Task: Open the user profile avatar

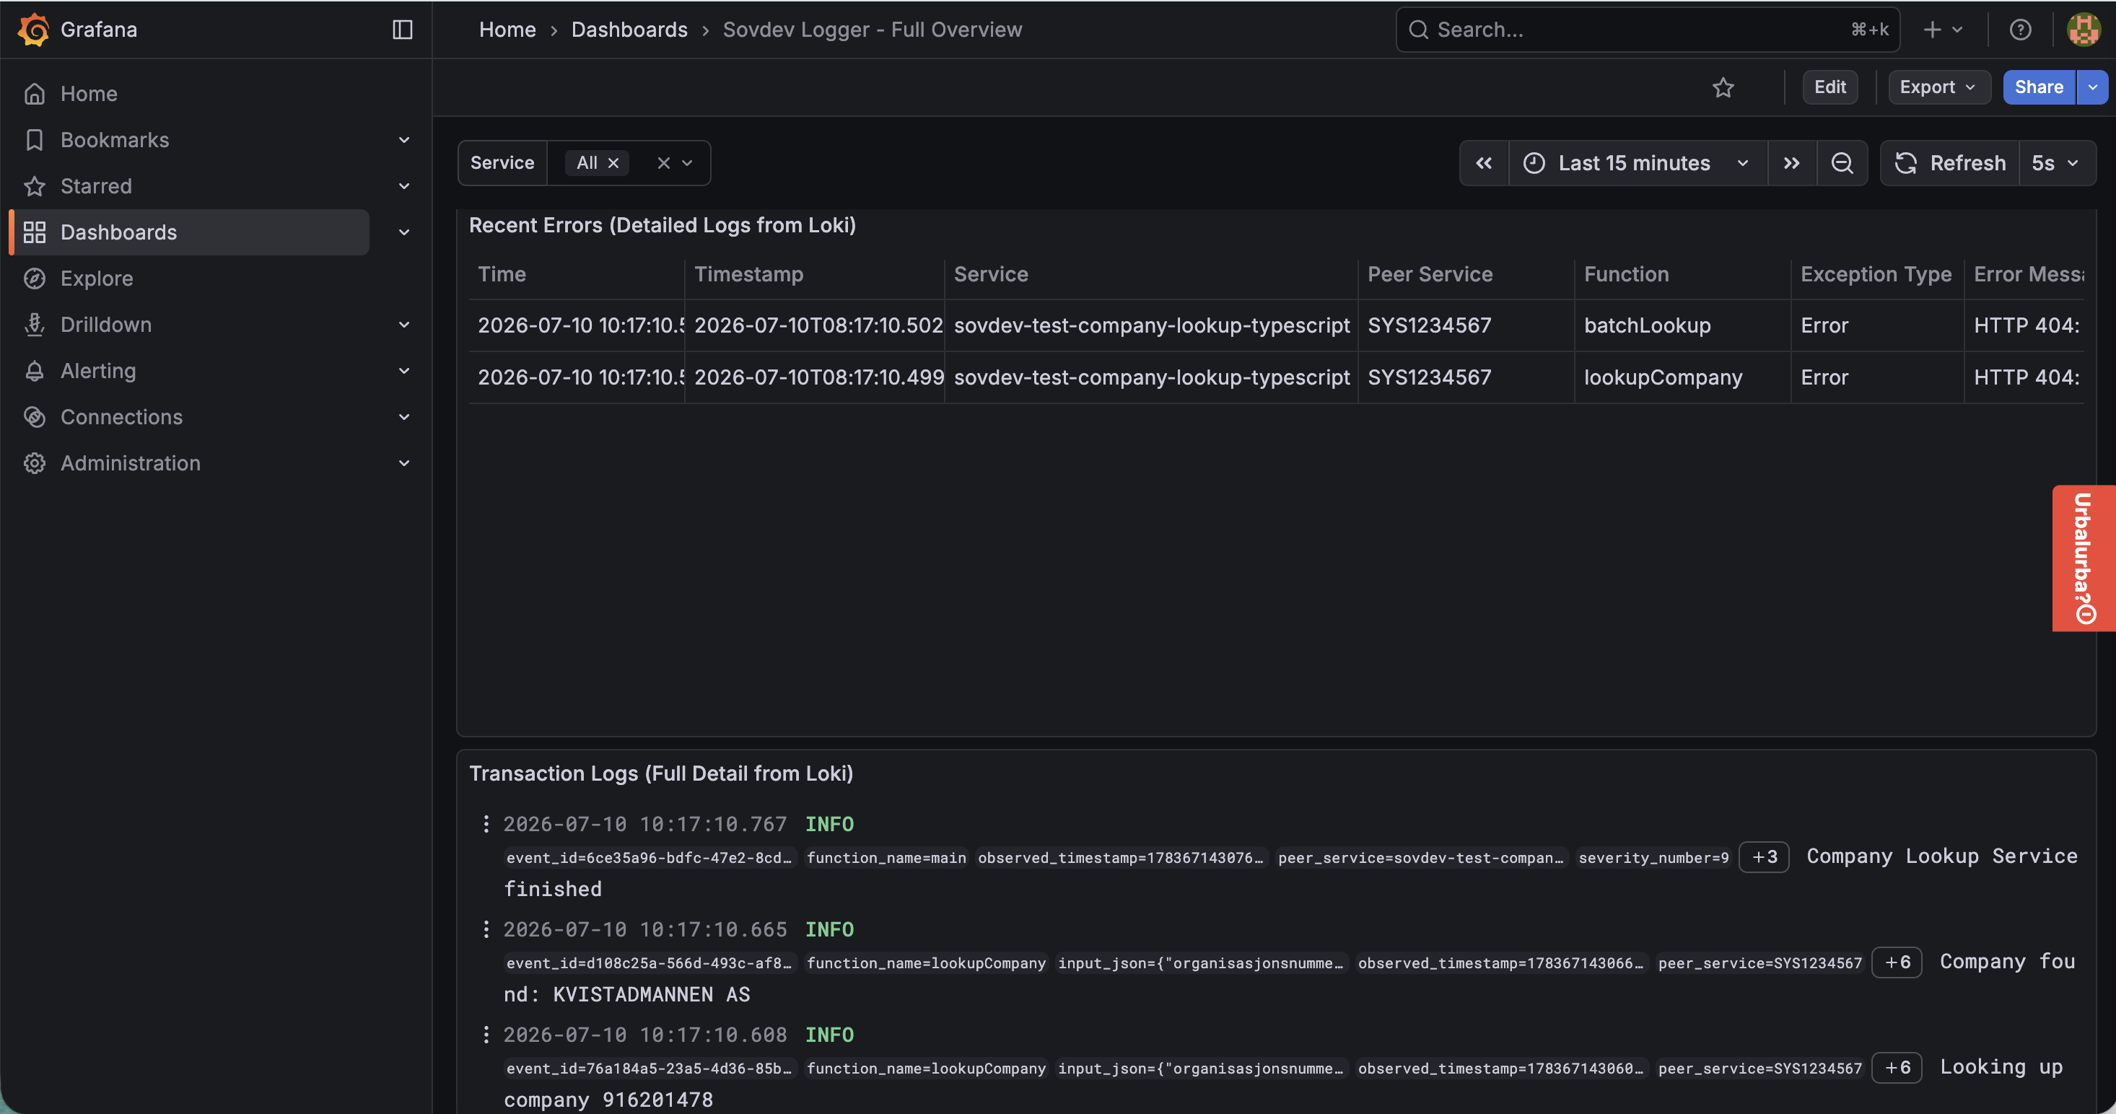Action: click(2083, 30)
